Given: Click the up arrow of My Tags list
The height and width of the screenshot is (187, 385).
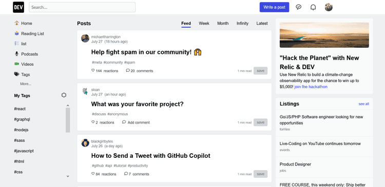Looking at the screenshot, I should tap(68, 106).
